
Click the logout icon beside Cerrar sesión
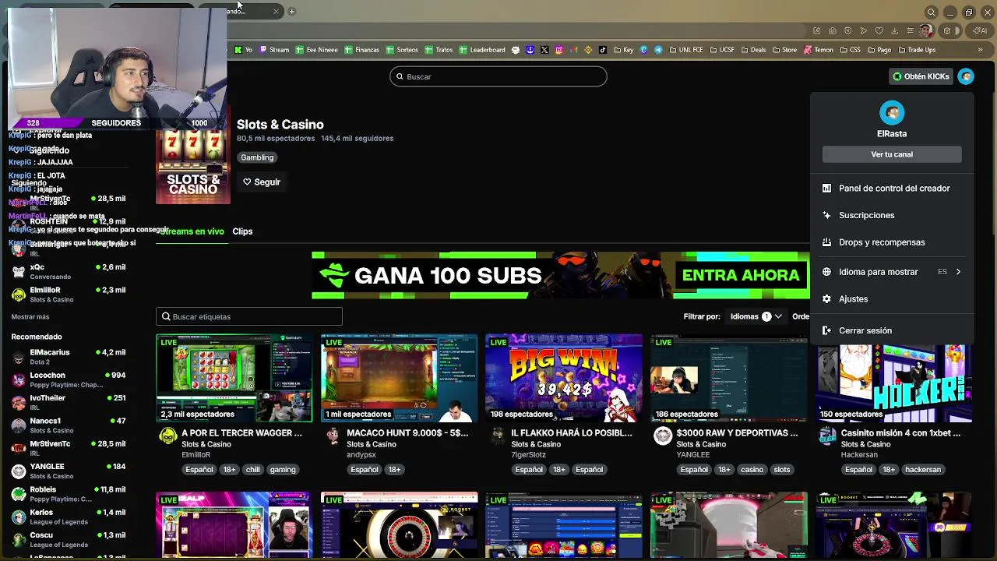827,330
